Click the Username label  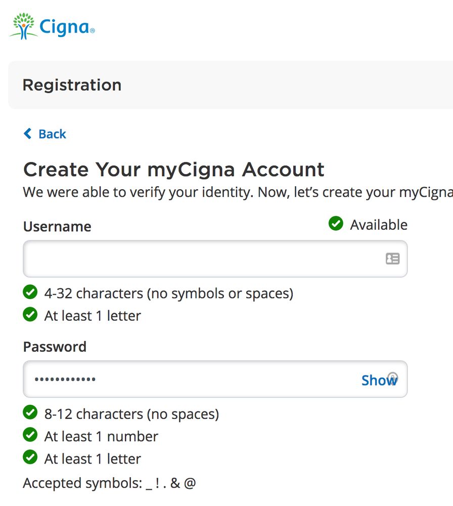[x=57, y=227]
